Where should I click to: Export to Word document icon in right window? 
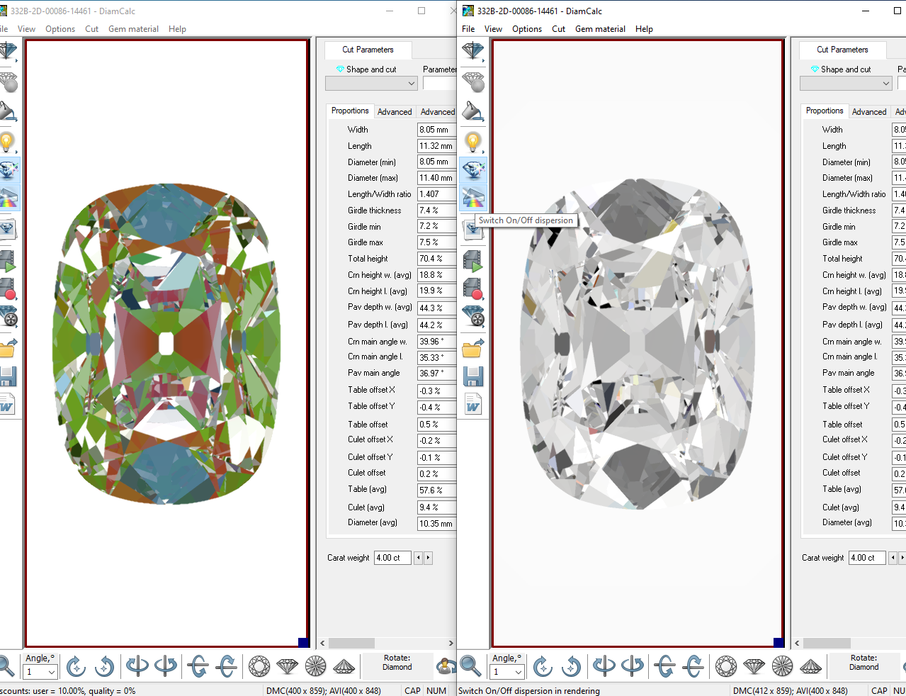[472, 404]
